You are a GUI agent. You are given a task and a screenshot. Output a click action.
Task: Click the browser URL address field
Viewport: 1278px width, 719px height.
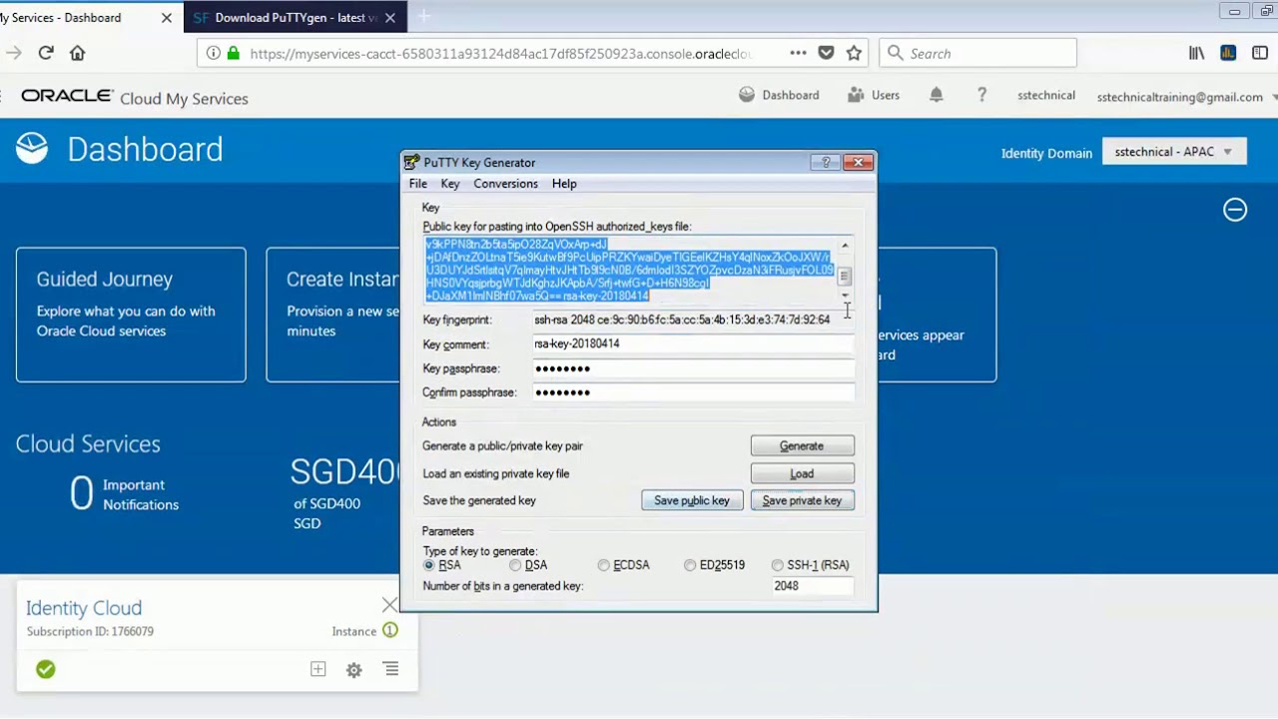[499, 53]
